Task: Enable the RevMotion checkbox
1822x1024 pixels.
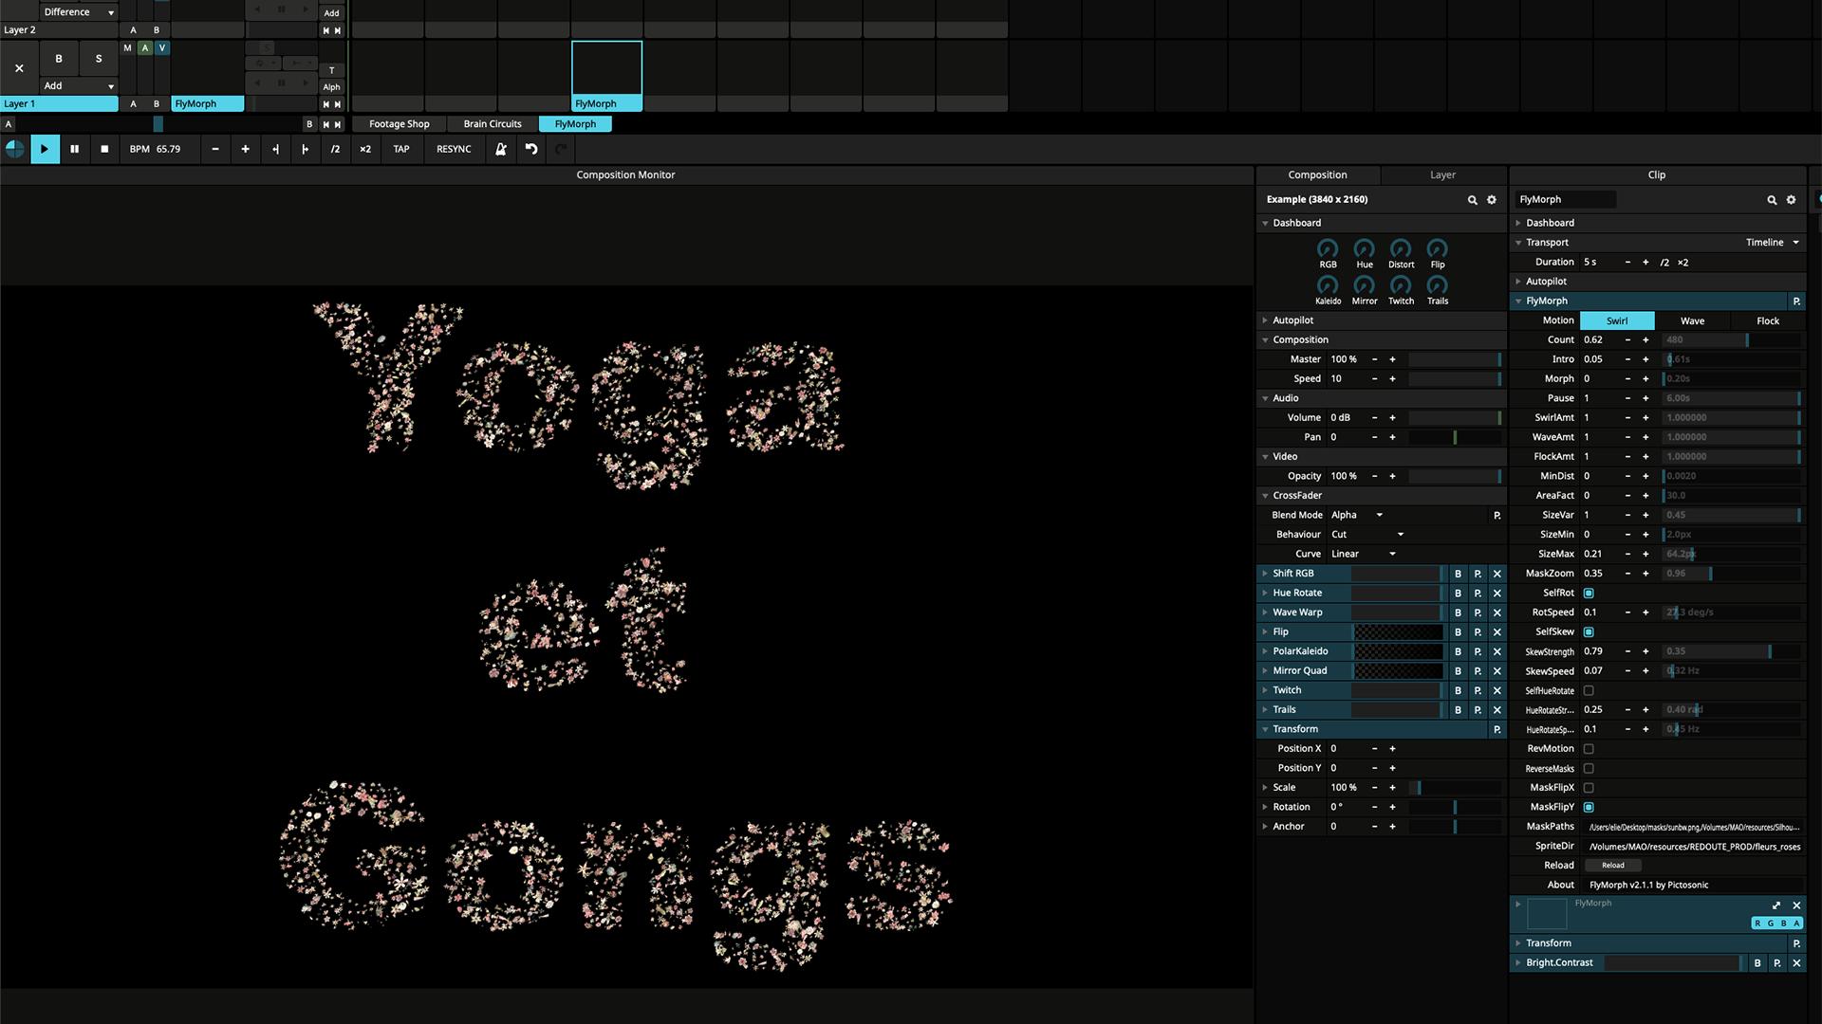Action: 1589,749
